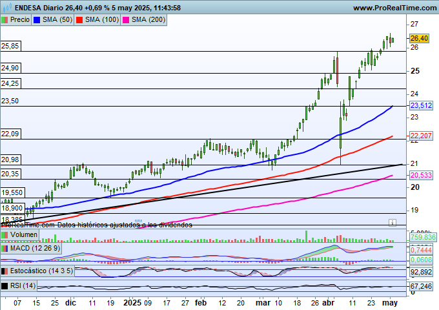Click the Precio legend candle icon

point(5,20)
